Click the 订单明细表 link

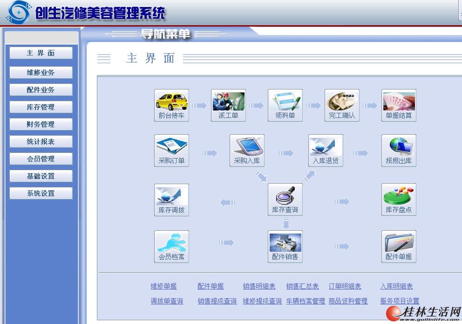click(x=345, y=286)
